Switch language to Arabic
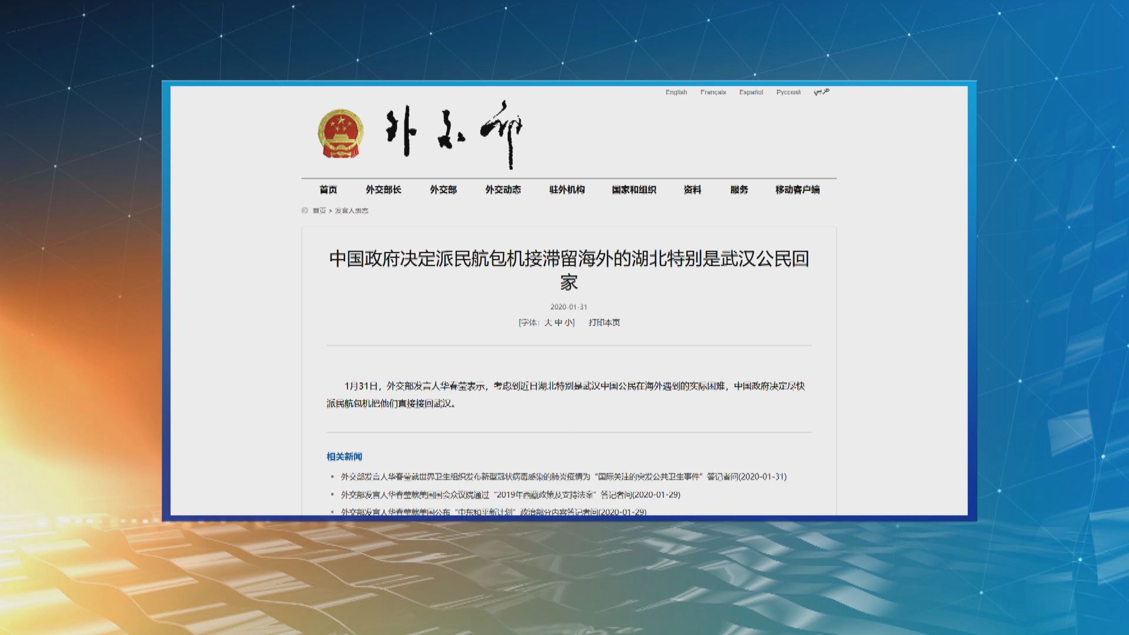The width and height of the screenshot is (1129, 635). pyautogui.click(x=821, y=92)
